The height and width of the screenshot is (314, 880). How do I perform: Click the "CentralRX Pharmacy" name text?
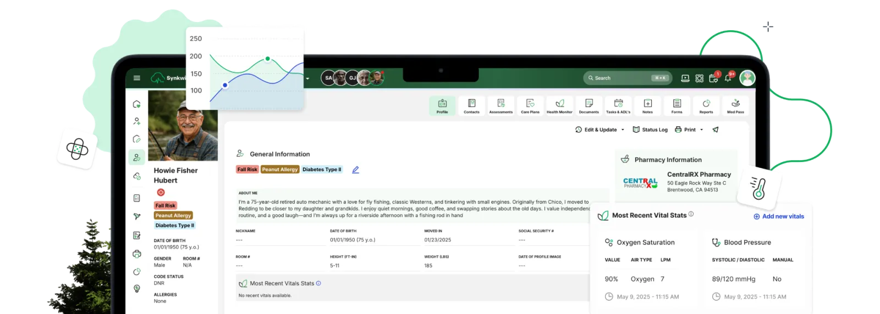coord(699,175)
